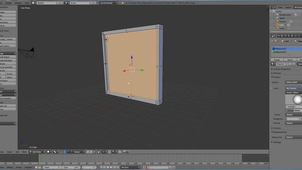This screenshot has height=170, width=302.
Task: Open the Window menu in the top bar
Action: pyautogui.click(x=18, y=3)
